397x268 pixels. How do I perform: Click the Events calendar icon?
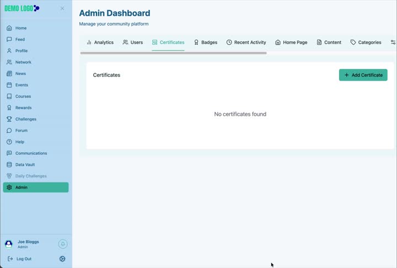[9, 85]
